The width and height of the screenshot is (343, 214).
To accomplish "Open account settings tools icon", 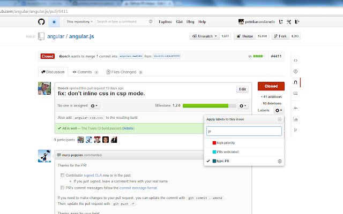I will [x=289, y=21].
